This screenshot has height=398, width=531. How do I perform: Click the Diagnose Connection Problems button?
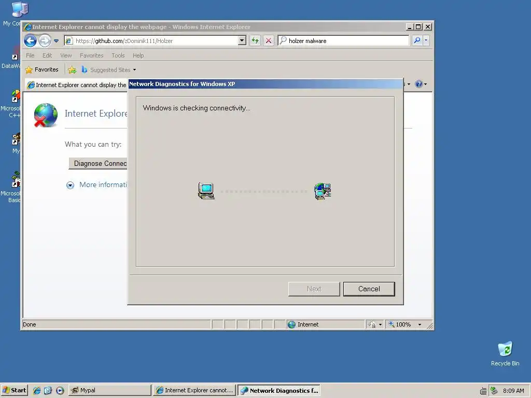pos(98,163)
